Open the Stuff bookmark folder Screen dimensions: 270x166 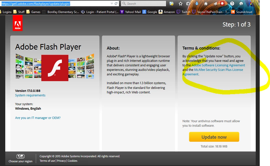click(x=19, y=12)
